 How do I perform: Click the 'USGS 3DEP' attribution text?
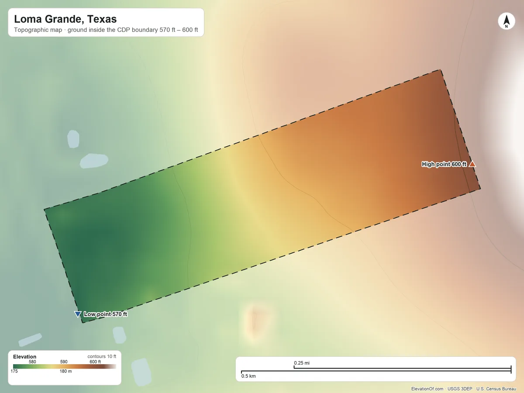tap(460, 389)
